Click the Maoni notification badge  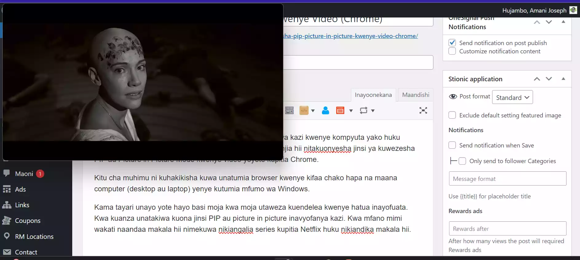[x=40, y=174]
